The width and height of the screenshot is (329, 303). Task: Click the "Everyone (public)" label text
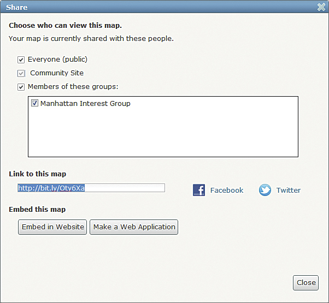(x=57, y=60)
